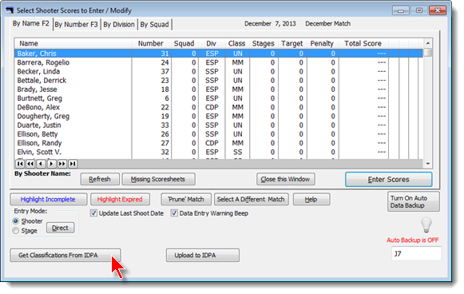Switch to the By Name F2 tab

[31, 24]
